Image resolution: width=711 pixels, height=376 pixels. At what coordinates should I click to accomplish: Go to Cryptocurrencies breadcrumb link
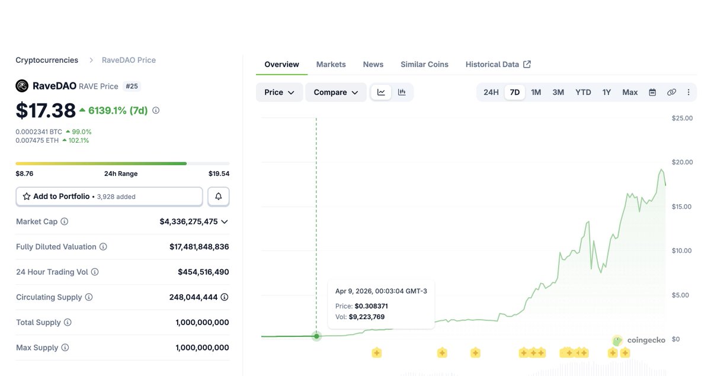[47, 60]
